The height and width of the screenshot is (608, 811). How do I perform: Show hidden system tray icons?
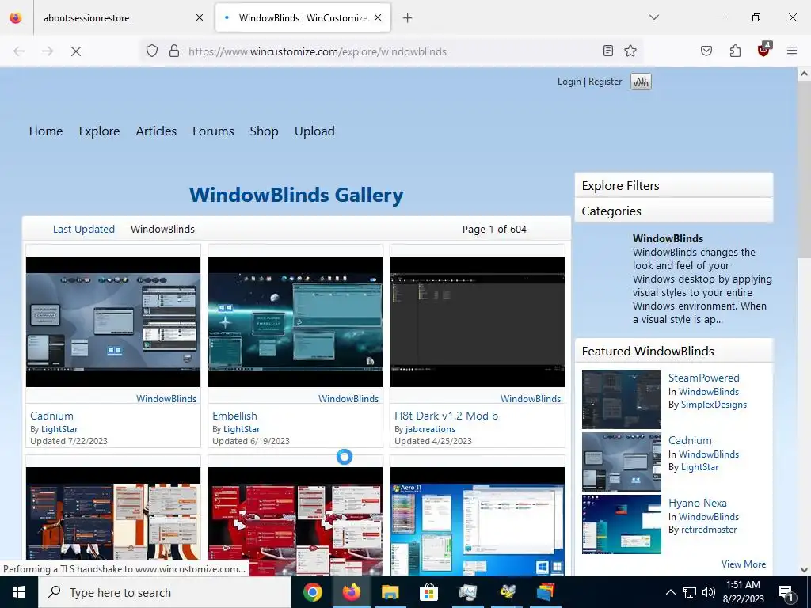[x=670, y=592]
